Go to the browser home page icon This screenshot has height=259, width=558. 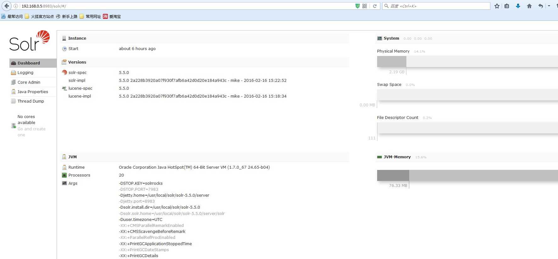click(529, 6)
